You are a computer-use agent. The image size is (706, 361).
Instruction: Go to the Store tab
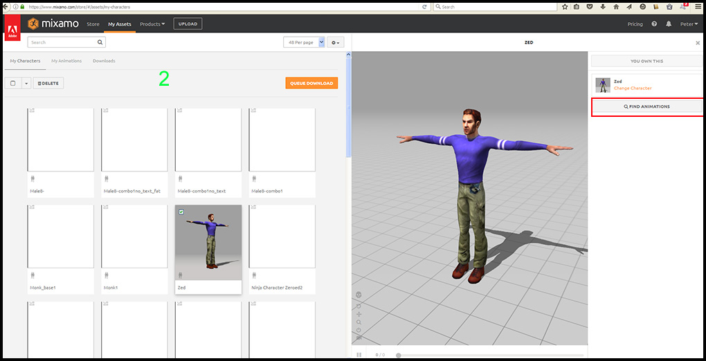pos(93,24)
